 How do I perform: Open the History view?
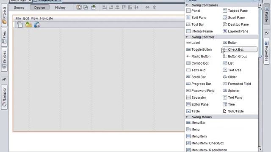pos(60,8)
